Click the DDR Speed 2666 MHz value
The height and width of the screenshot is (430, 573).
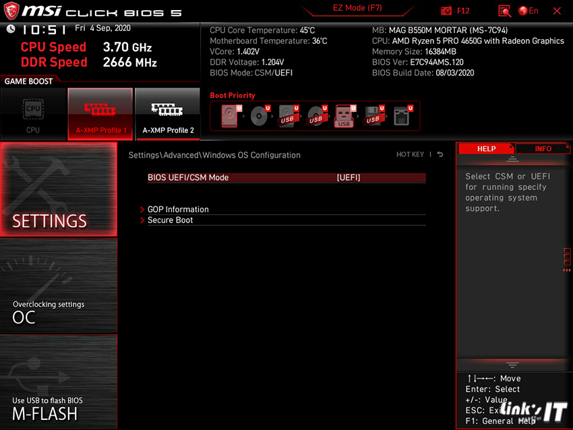coord(129,63)
